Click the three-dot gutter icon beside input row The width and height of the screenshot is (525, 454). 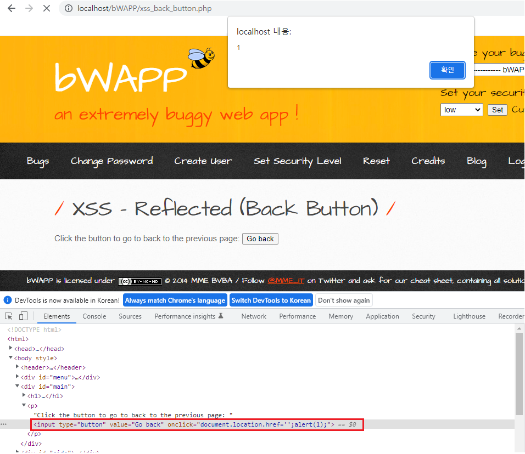point(4,424)
